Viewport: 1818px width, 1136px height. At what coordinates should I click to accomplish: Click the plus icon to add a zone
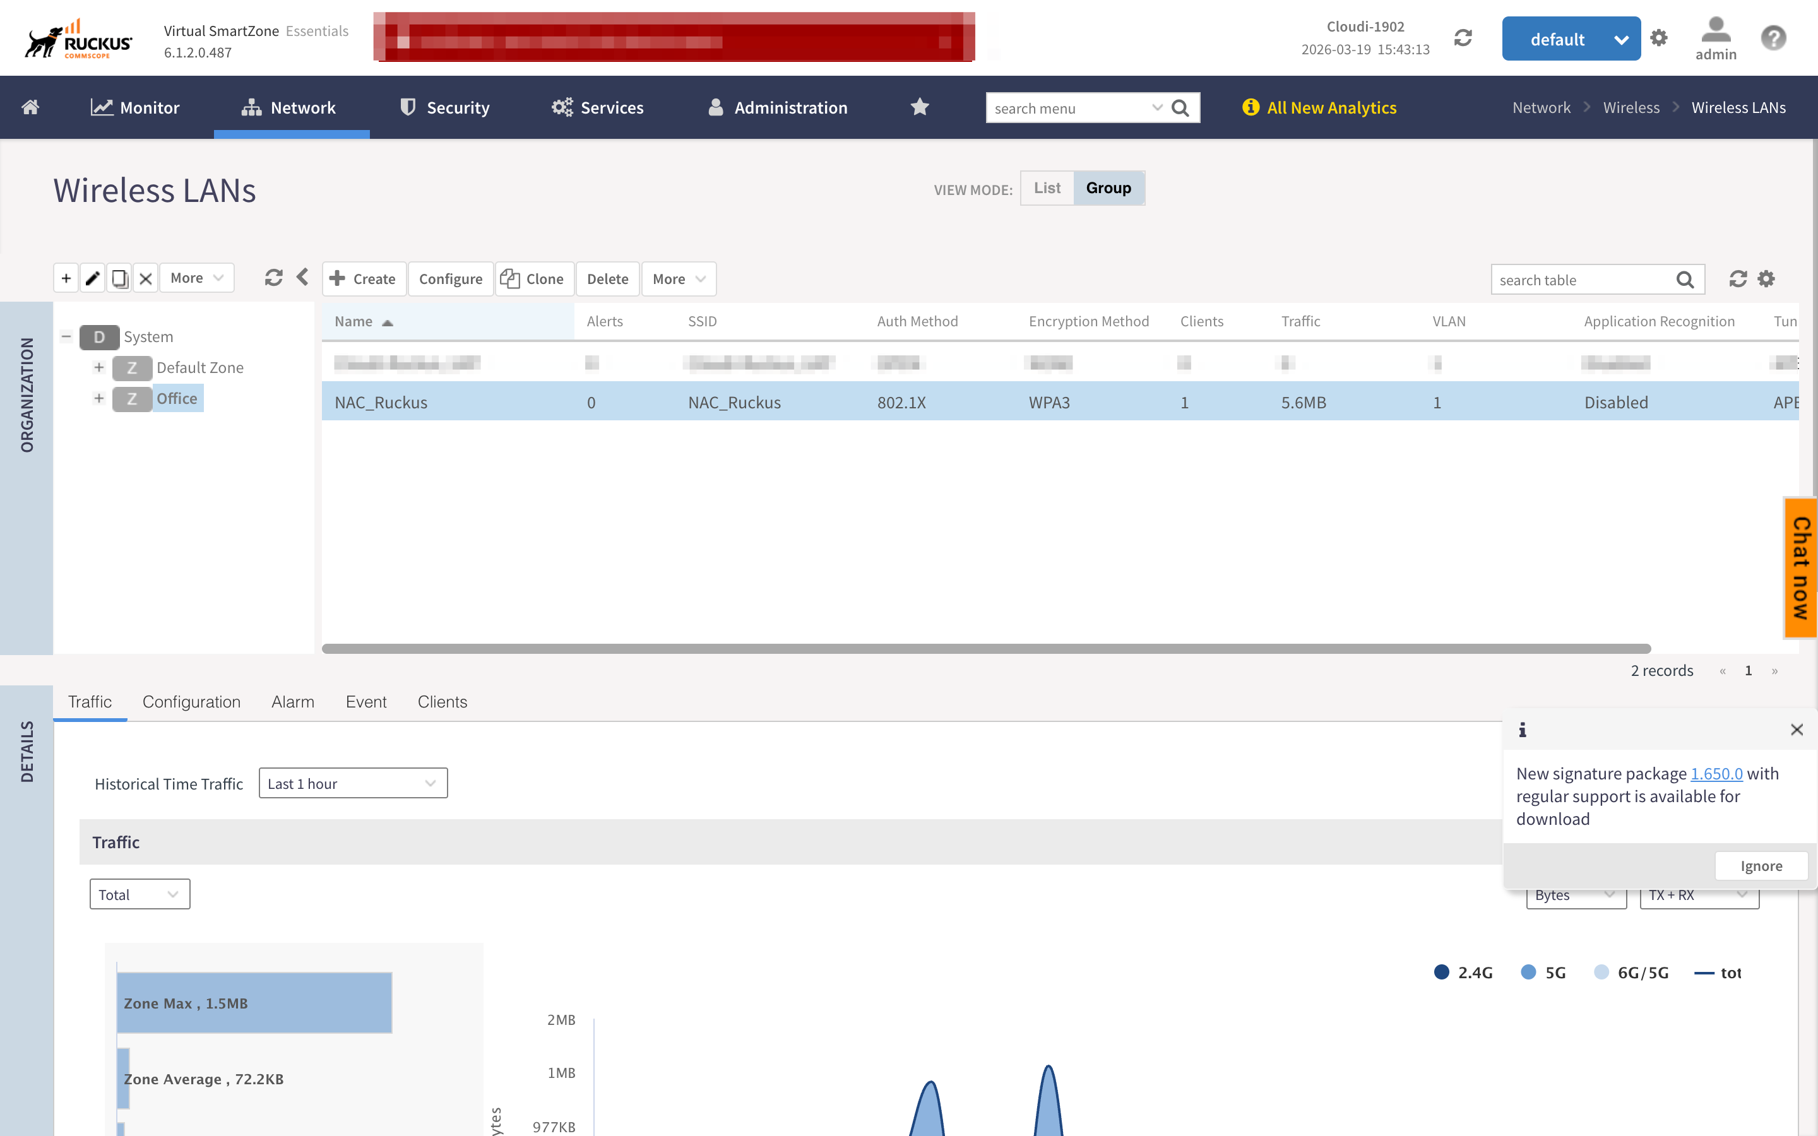pyautogui.click(x=66, y=279)
